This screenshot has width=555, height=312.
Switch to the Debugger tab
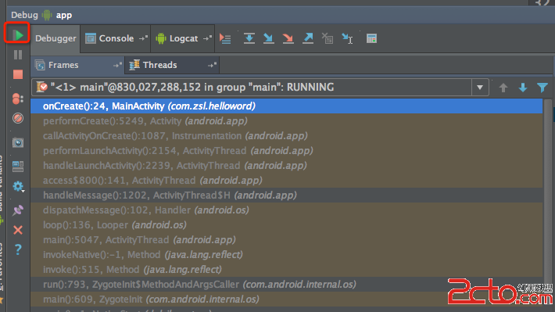tap(55, 38)
